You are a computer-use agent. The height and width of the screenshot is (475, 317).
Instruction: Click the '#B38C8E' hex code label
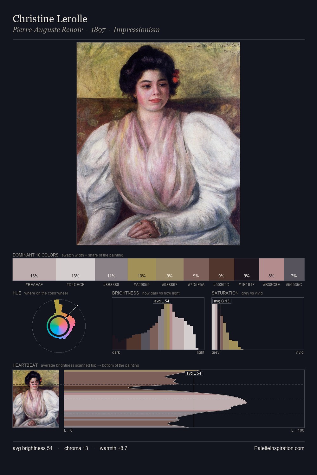point(271,285)
